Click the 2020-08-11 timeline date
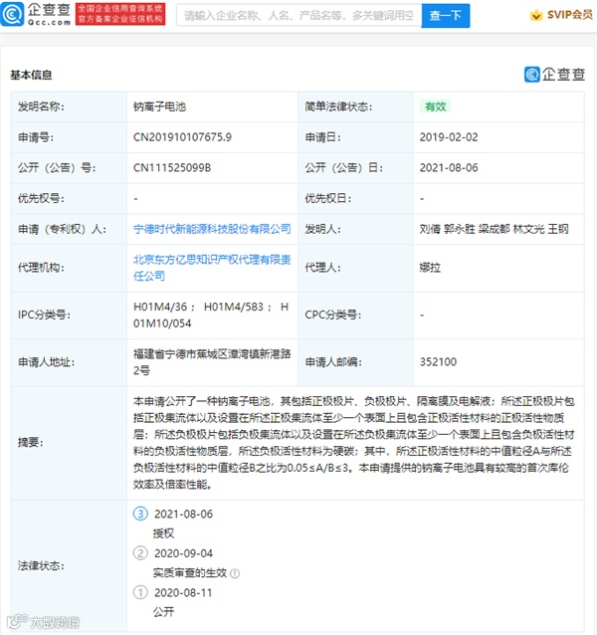The image size is (597, 635). (183, 593)
